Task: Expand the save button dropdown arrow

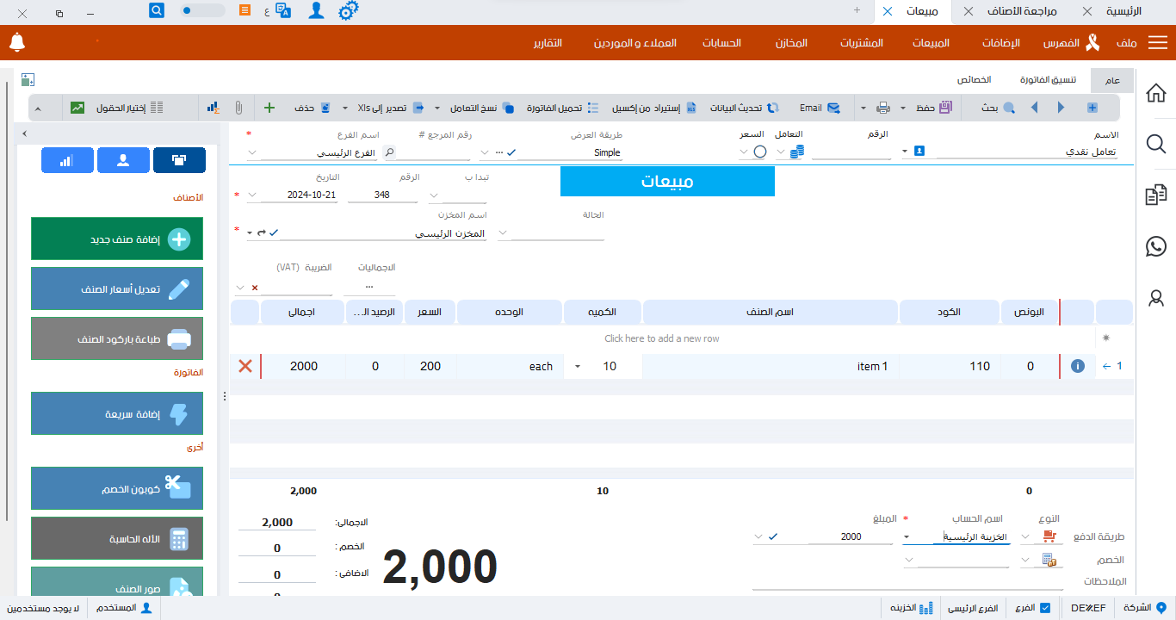Action: click(903, 108)
